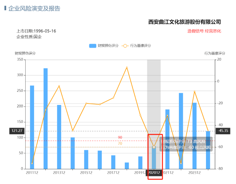The image size is (236, 184).
Task: Click the 企业风险演变及报告 section heading
Action: [34, 8]
